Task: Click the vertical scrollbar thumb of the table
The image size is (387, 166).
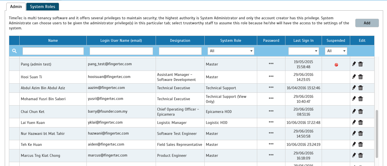Action: point(377,134)
